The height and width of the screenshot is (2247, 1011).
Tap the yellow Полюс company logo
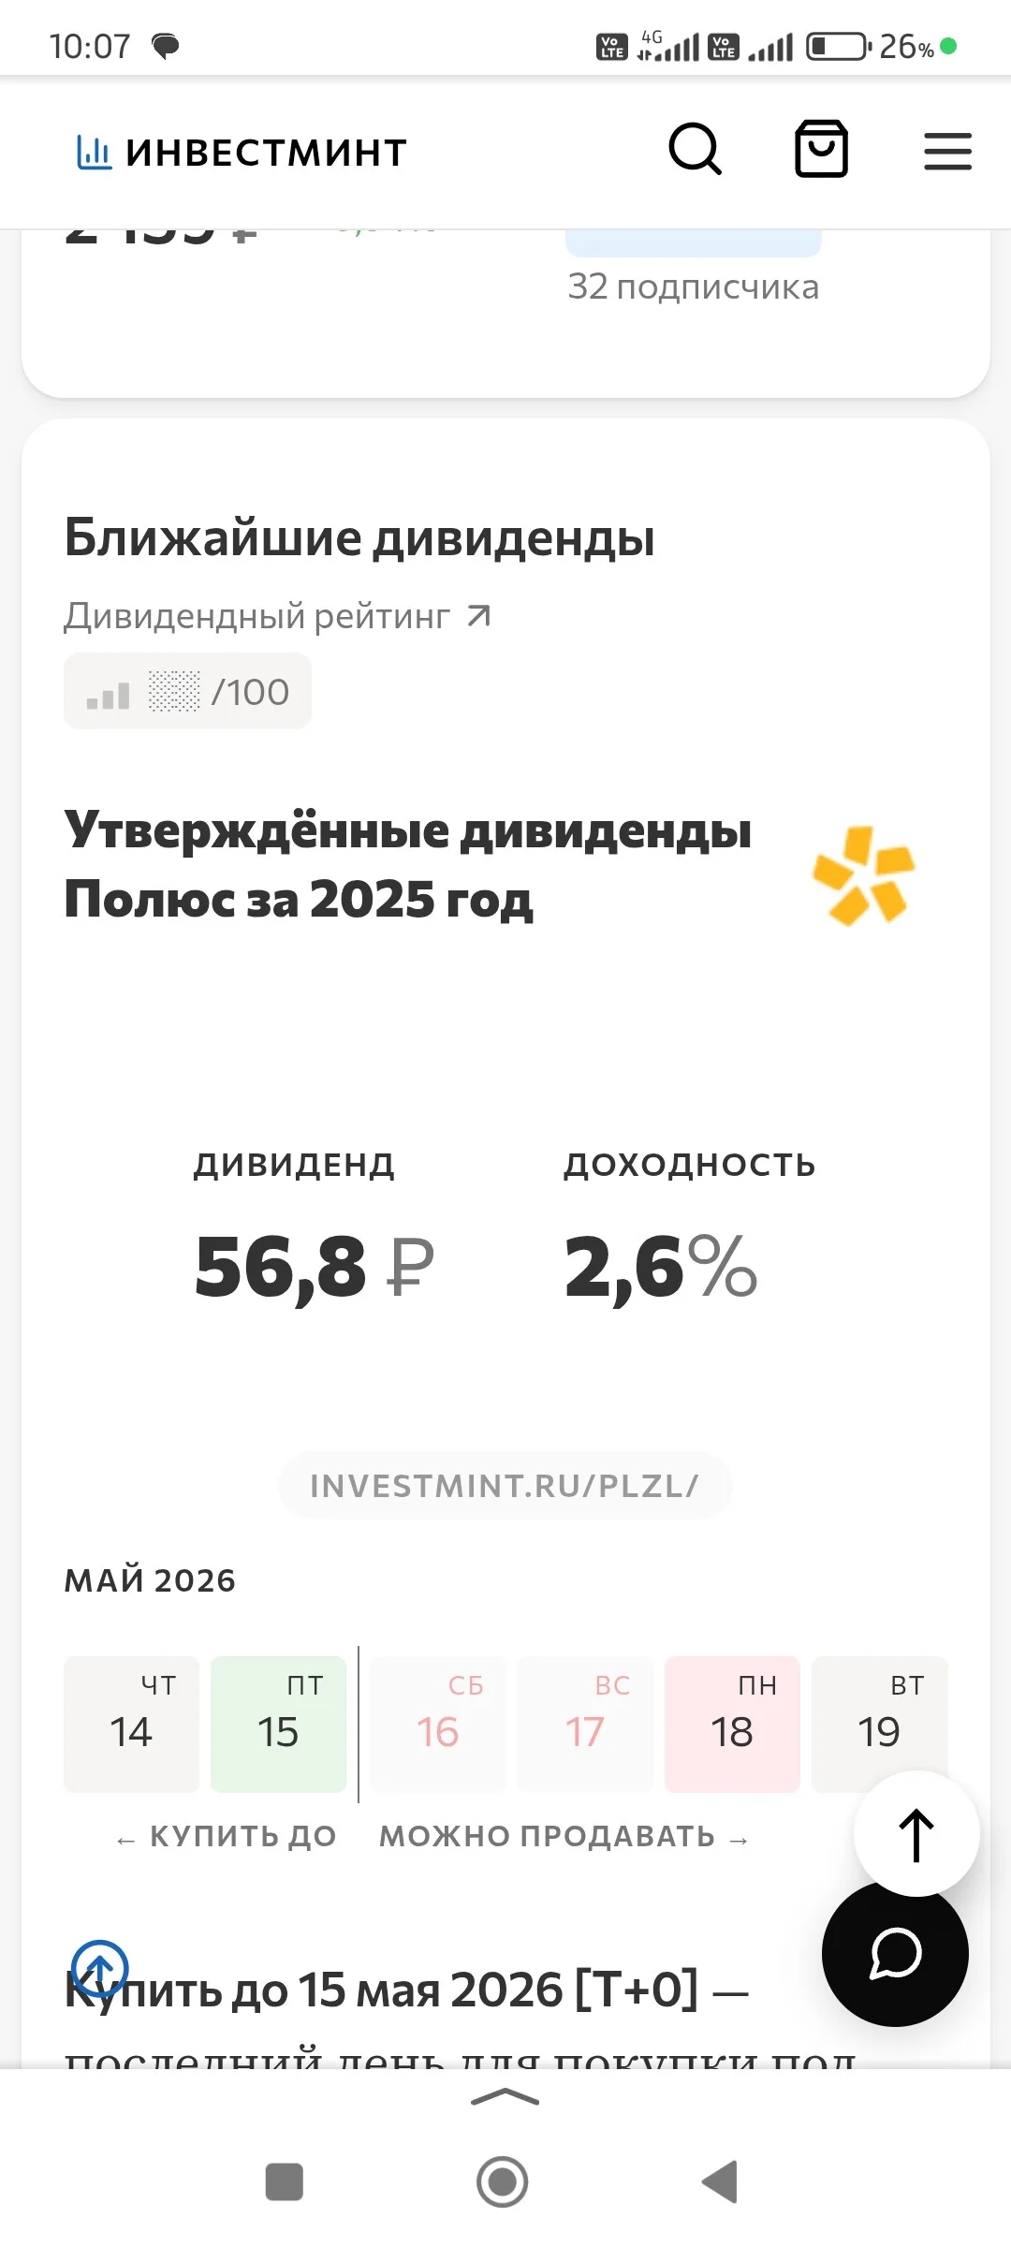click(863, 875)
